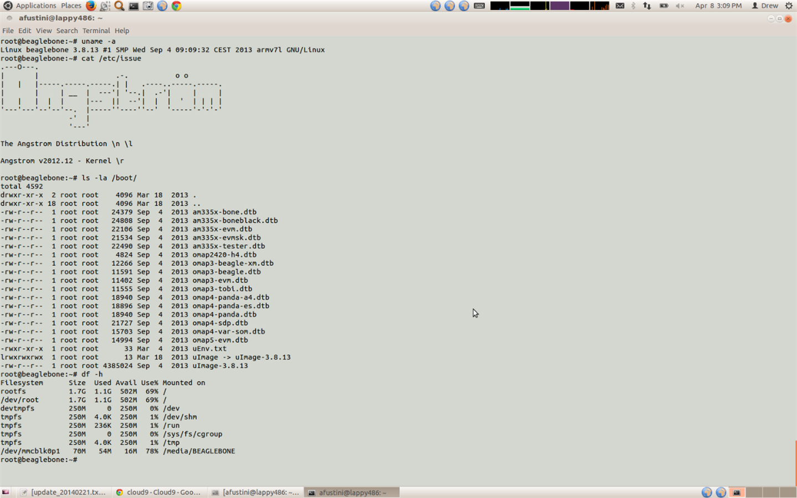Image resolution: width=797 pixels, height=498 pixels.
Task: Click the battery status indicator
Action: coord(663,6)
